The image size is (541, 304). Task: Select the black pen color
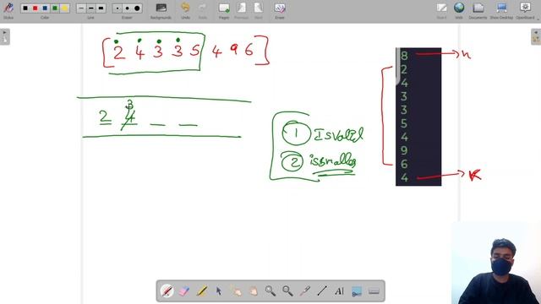coord(25,8)
